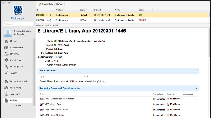Open the Test Runs flask icon
Screen dimensions: 211x118
click(x=6, y=94)
